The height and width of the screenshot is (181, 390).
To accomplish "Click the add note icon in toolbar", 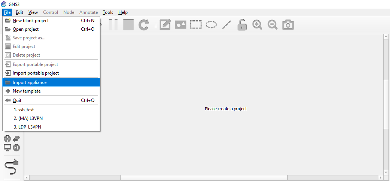I will coord(165,25).
